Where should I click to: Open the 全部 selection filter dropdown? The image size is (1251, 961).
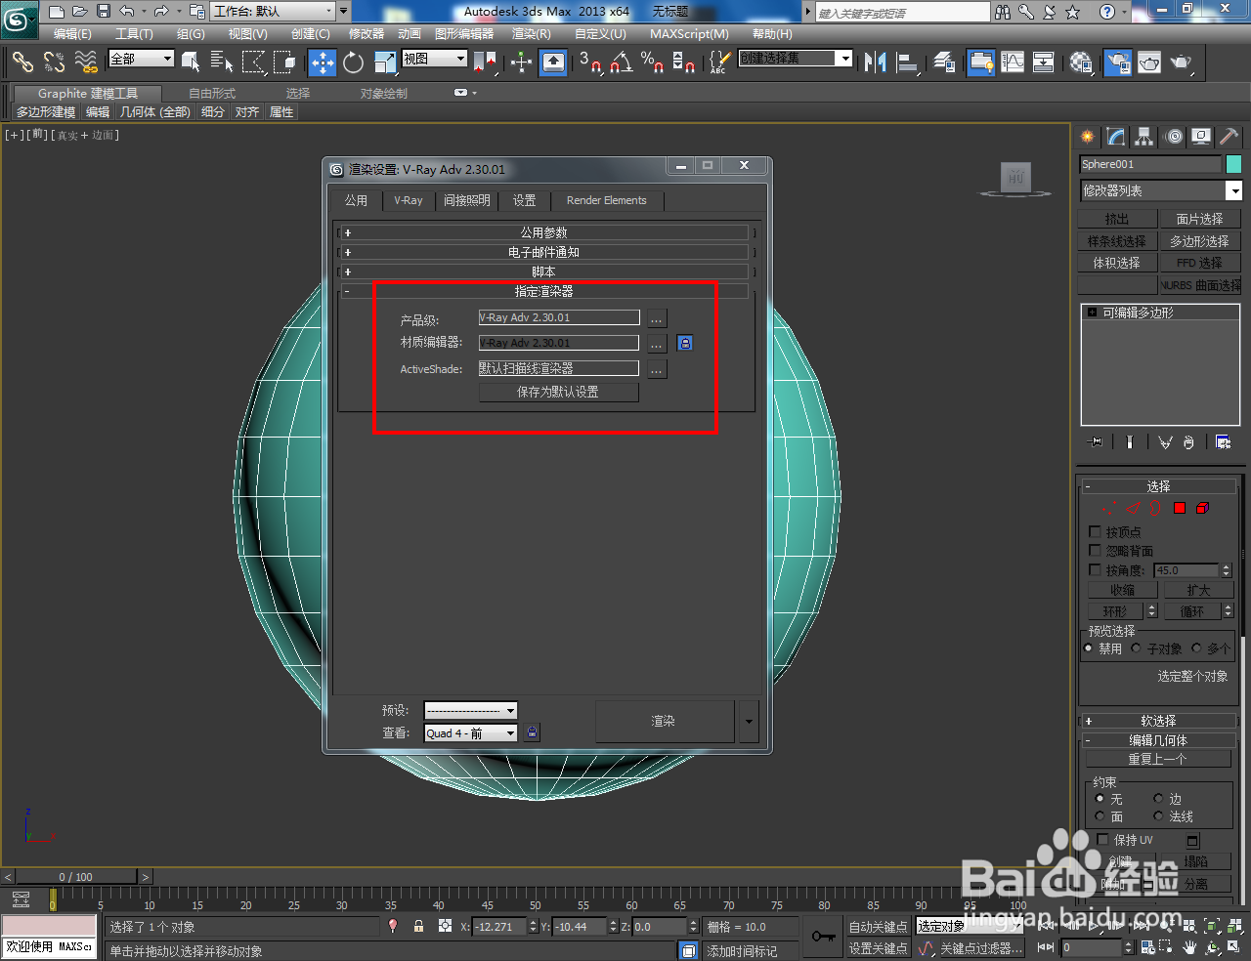pos(141,59)
